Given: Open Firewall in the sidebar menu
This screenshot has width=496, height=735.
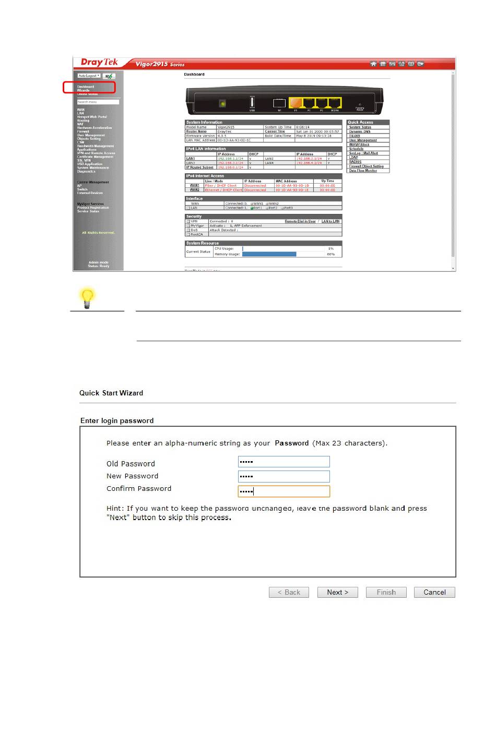Looking at the screenshot, I should pyautogui.click(x=83, y=131).
